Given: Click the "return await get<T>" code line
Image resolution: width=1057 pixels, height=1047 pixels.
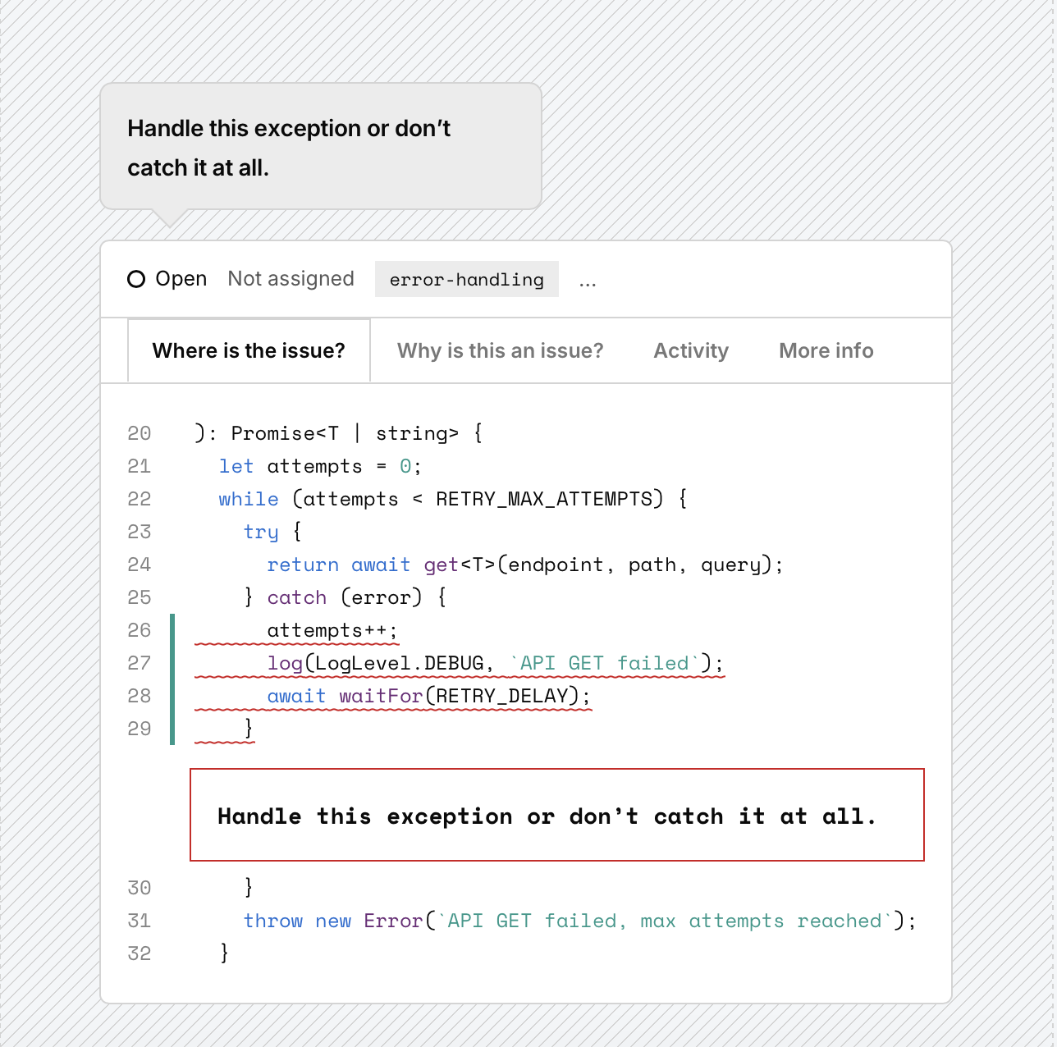Looking at the screenshot, I should tap(525, 565).
